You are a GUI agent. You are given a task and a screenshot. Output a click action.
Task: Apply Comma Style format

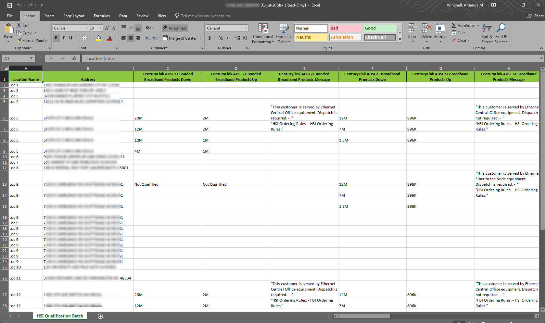pos(228,38)
